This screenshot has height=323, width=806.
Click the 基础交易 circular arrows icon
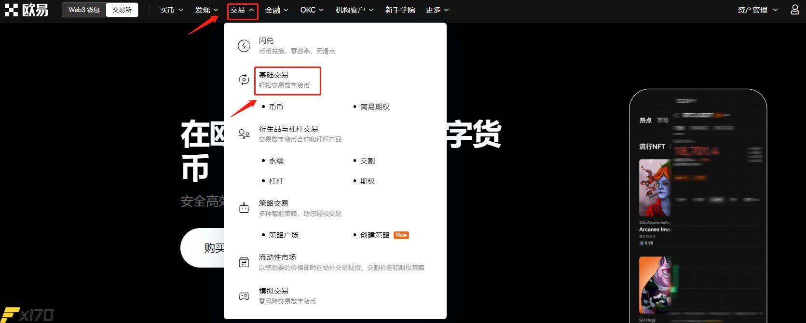(244, 80)
